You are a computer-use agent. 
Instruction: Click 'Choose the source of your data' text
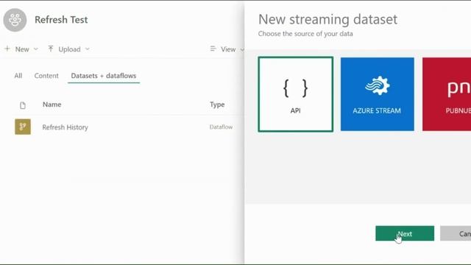coord(305,34)
